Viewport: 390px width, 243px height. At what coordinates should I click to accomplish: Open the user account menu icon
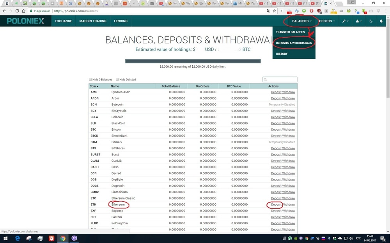pyautogui.click(x=358, y=21)
